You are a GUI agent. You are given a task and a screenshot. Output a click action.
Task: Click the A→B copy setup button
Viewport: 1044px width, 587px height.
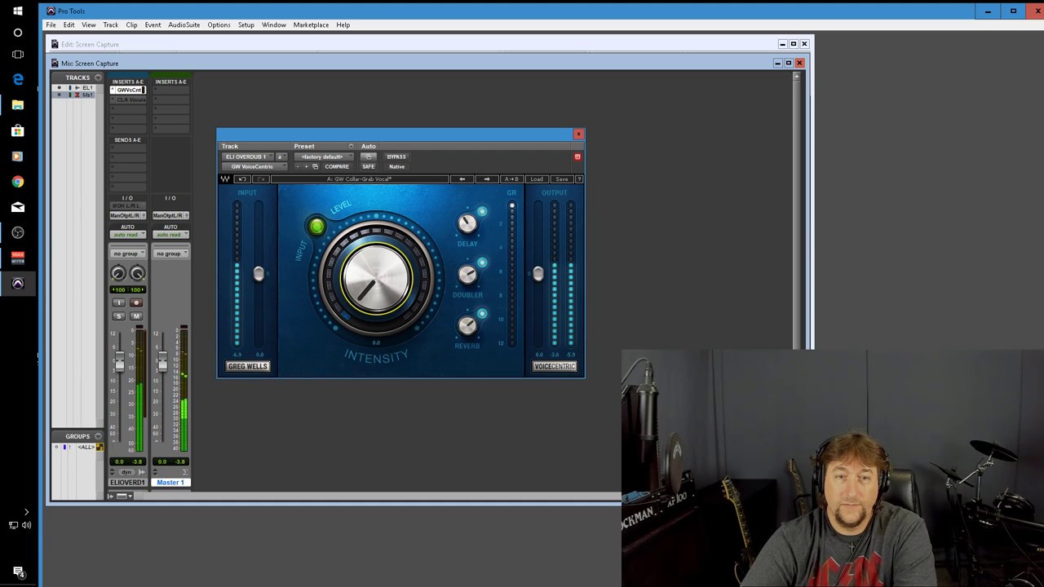click(511, 179)
